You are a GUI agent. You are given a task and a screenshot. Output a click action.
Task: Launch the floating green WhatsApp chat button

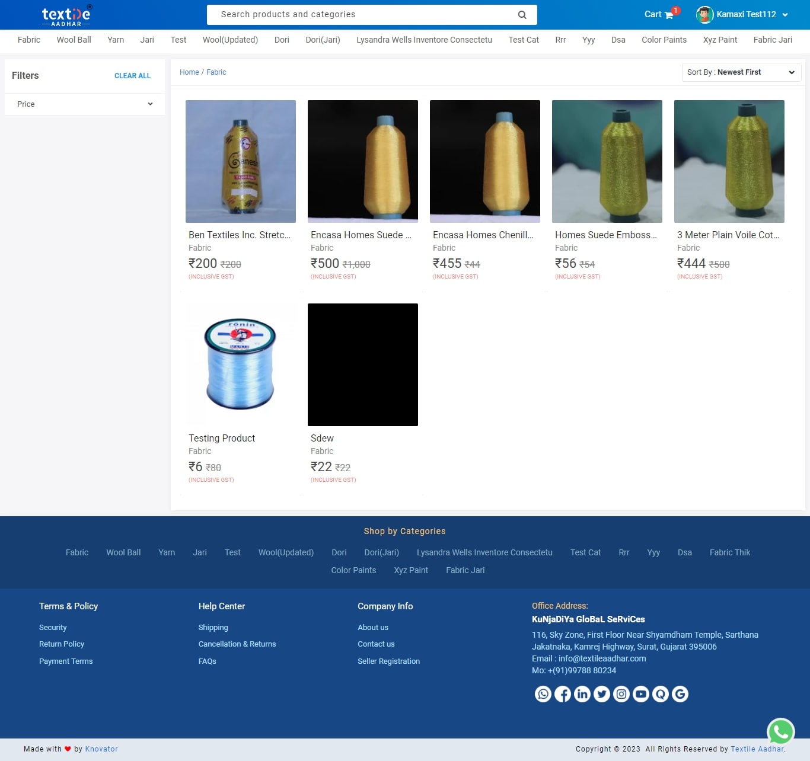[781, 733]
